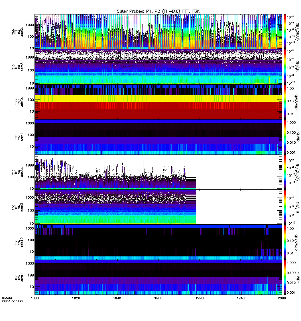The width and height of the screenshot is (301, 321).
Task: Click the '100' y-axis tick of thc fff scm3
Action: pos(31,210)
